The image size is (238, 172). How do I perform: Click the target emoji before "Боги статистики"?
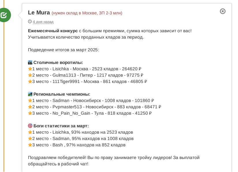[30, 126]
